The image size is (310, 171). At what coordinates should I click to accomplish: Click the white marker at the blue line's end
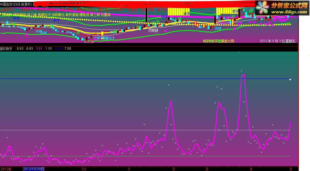(x=290, y=79)
